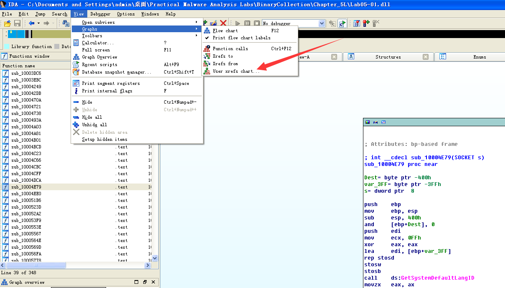Expand the Open subviews submenu
505x288 pixels.
[x=137, y=22]
